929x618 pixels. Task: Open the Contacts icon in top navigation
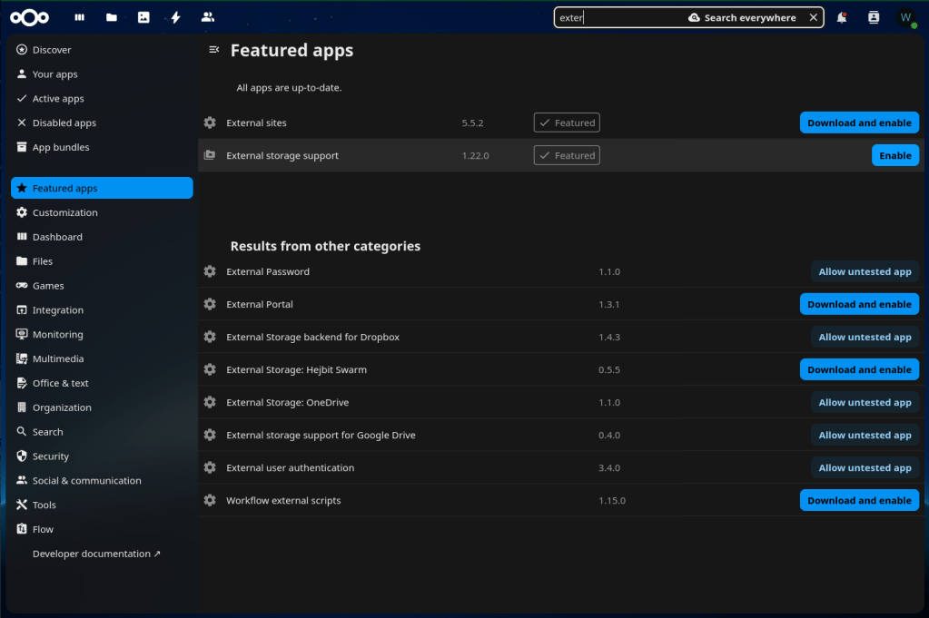pyautogui.click(x=208, y=17)
